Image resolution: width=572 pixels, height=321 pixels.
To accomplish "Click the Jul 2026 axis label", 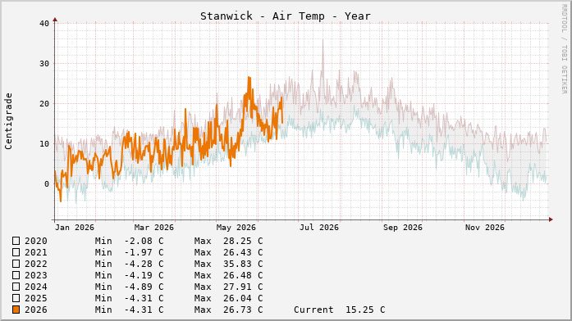I will (319, 228).
